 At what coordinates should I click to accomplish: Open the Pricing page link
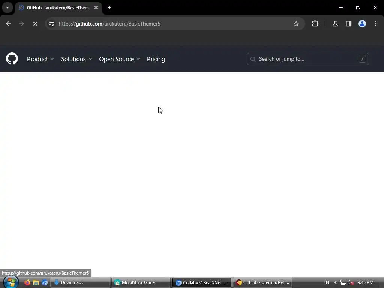click(x=156, y=59)
